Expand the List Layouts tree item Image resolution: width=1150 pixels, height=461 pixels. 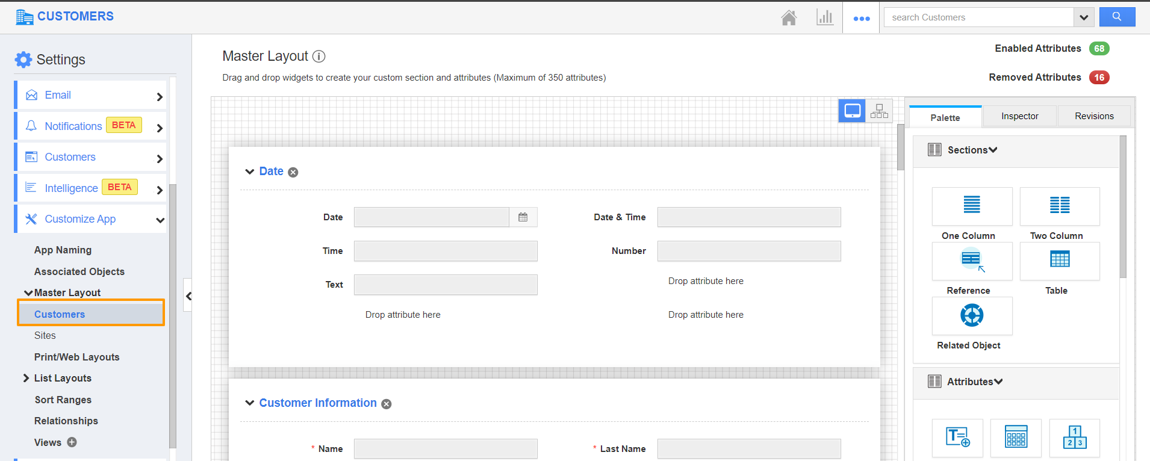26,378
